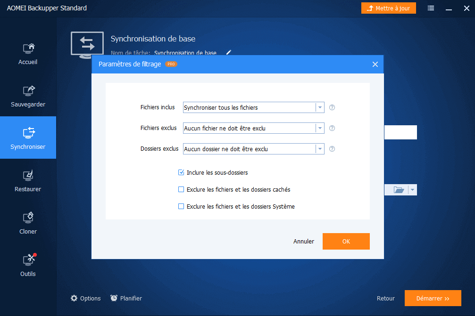Open the Cloner clone section
Image resolution: width=475 pixels, height=316 pixels.
(28, 223)
